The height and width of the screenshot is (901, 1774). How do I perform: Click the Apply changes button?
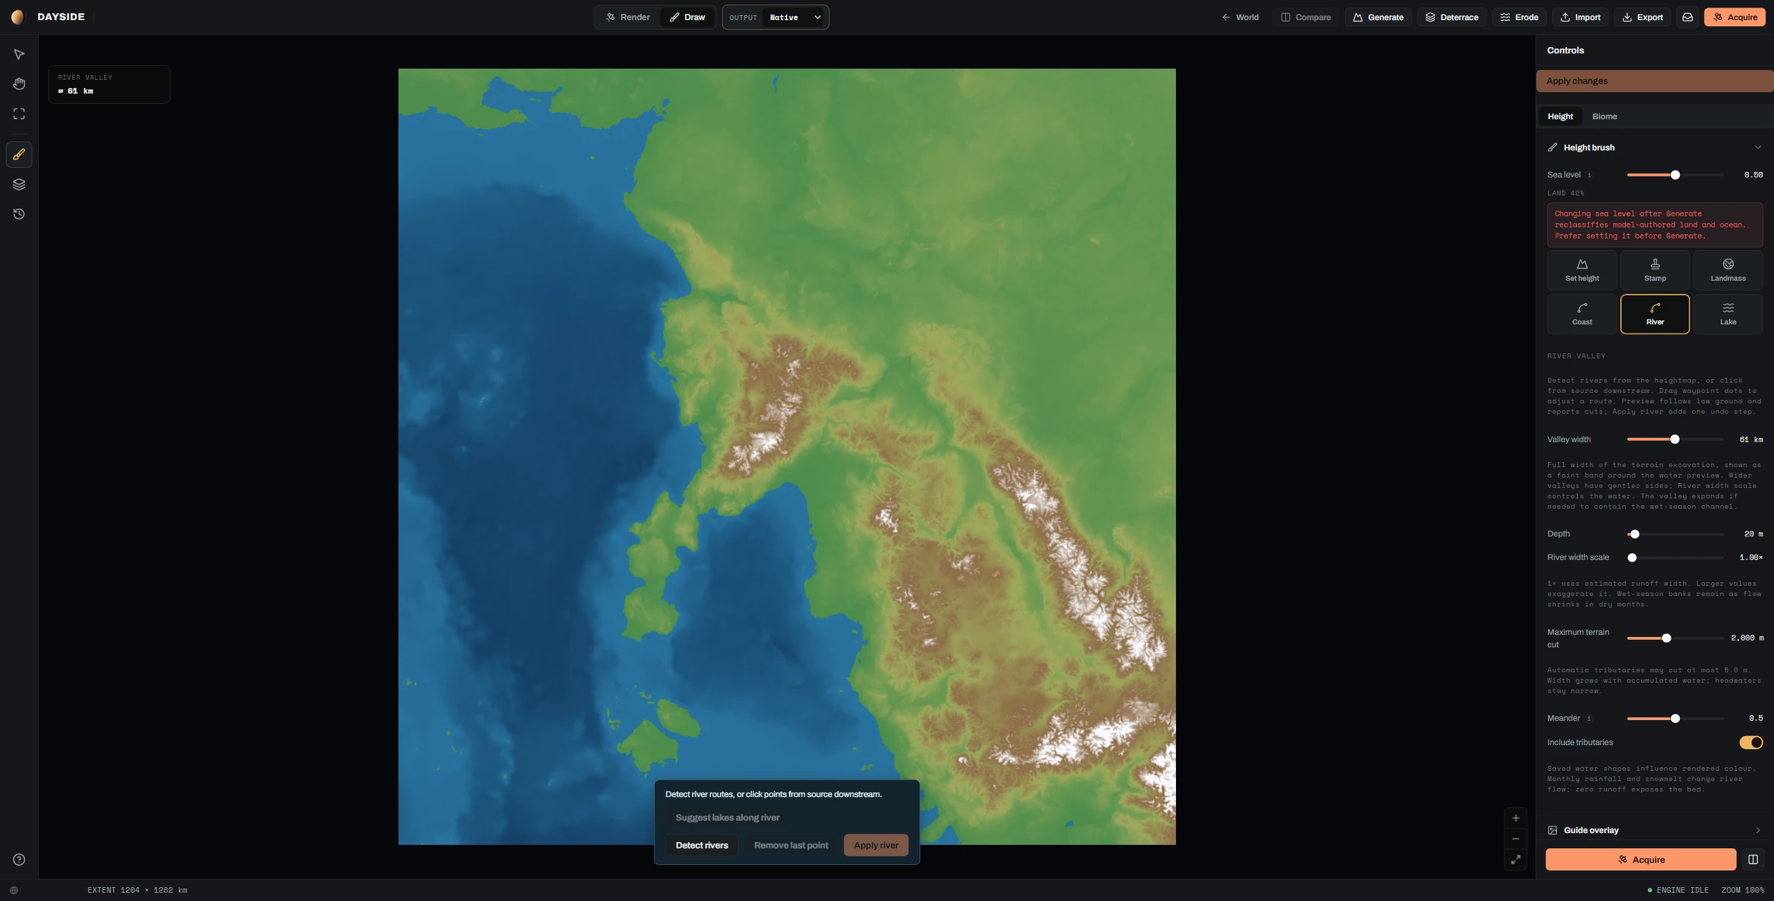[x=1655, y=81]
